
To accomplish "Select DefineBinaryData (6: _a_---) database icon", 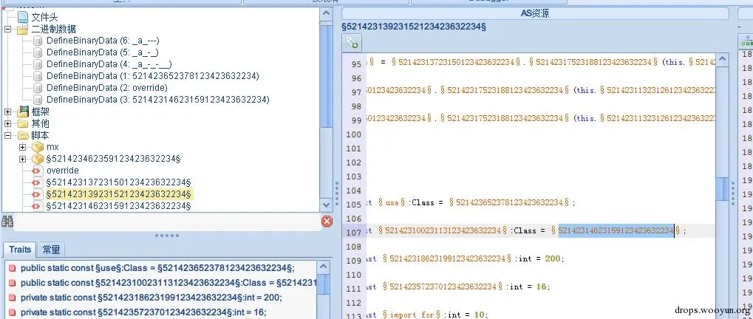I will coord(38,41).
